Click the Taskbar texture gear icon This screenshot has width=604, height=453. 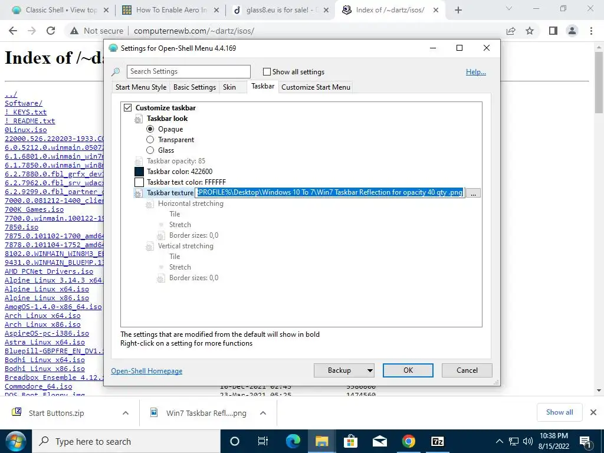pyautogui.click(x=138, y=193)
